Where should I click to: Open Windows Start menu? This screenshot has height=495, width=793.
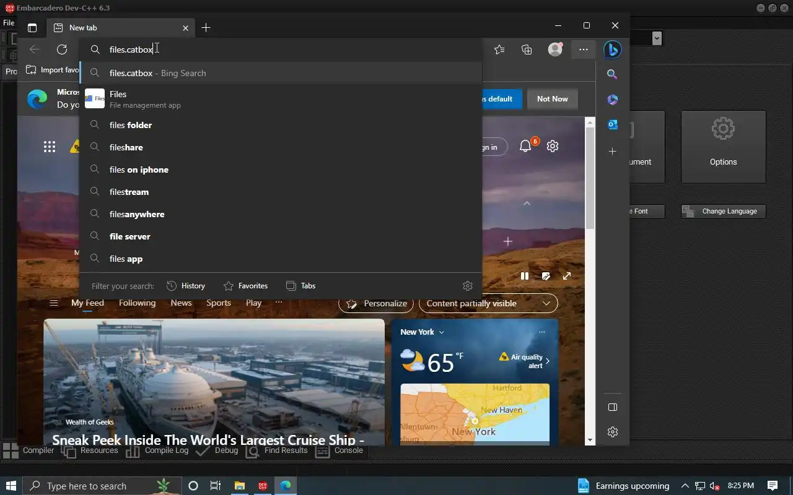(x=11, y=486)
